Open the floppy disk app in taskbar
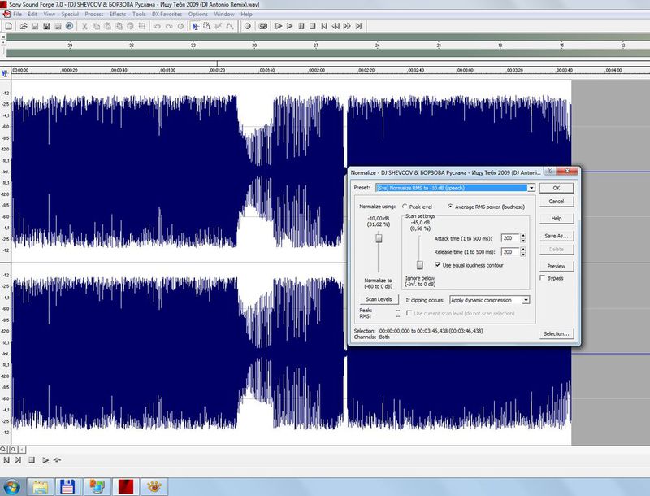The width and height of the screenshot is (650, 496). (68, 485)
